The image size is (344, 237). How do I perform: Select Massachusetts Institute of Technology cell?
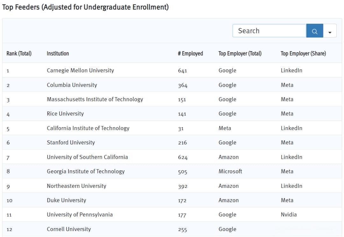click(x=95, y=99)
